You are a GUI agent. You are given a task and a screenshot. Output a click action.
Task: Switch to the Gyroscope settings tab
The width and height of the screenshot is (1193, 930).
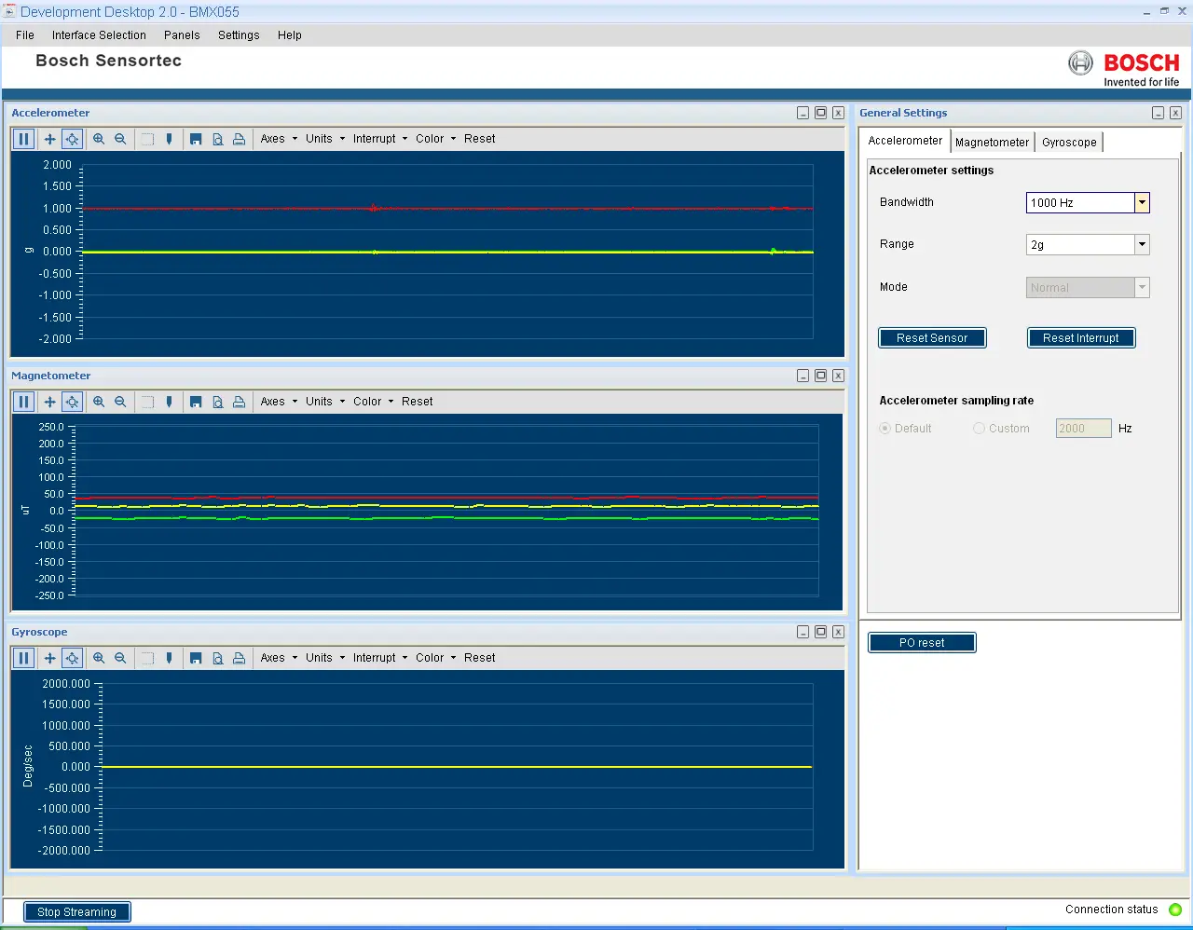1069,143
